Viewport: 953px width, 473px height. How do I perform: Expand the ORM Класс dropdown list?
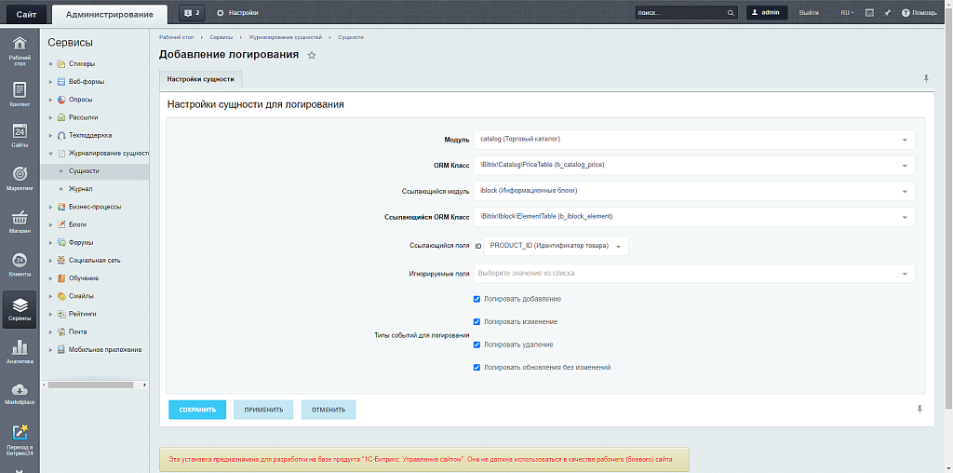point(693,166)
